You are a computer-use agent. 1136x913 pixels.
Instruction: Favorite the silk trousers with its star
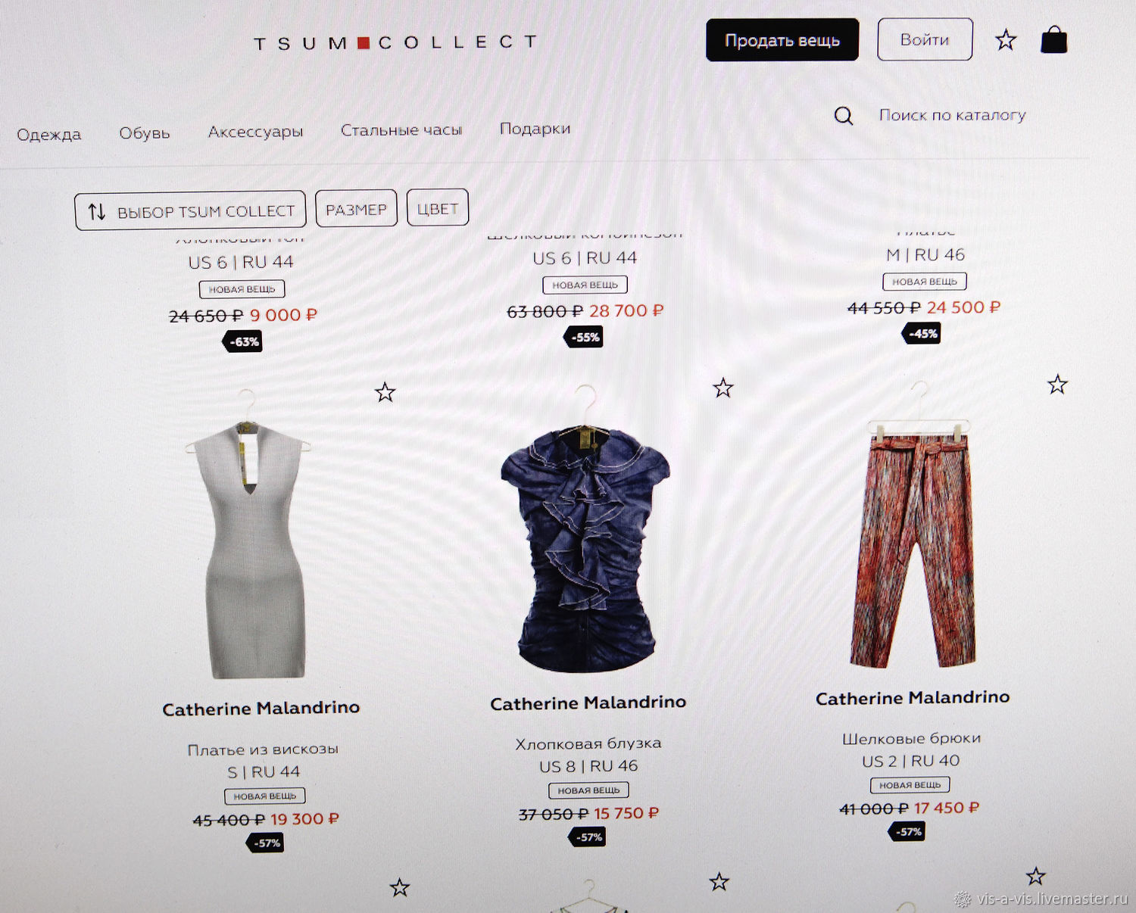pos(1057,385)
